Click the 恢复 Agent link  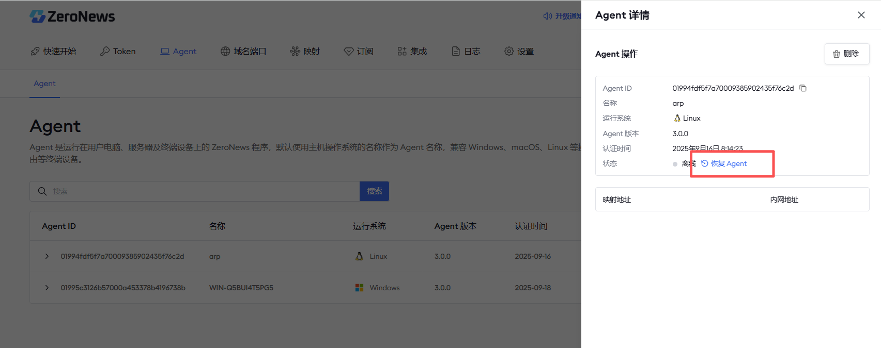point(724,163)
